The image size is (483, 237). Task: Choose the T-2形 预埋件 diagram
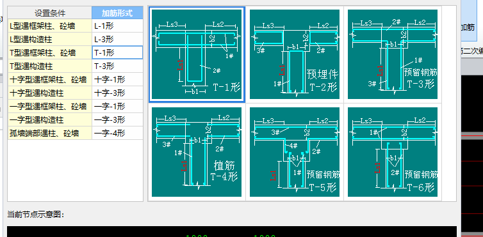point(295,54)
